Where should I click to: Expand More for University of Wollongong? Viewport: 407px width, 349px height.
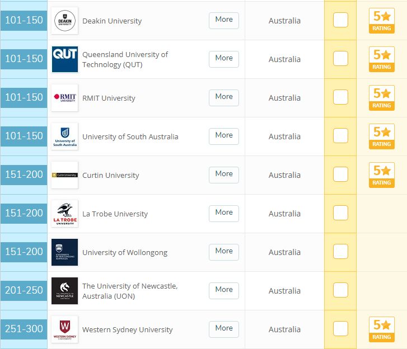coord(224,252)
